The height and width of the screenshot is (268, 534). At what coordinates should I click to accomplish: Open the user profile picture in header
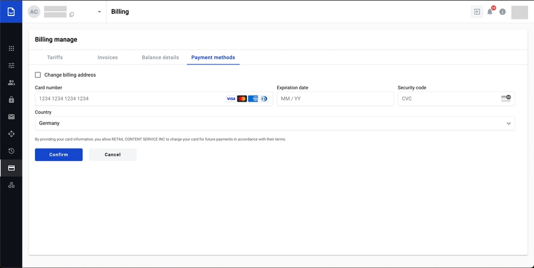tap(519, 12)
